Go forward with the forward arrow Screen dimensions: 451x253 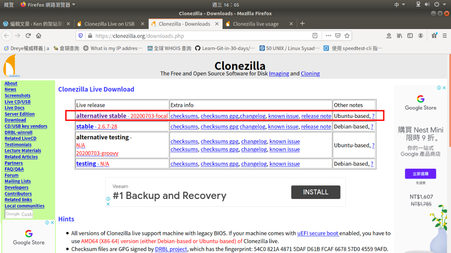click(x=18, y=36)
